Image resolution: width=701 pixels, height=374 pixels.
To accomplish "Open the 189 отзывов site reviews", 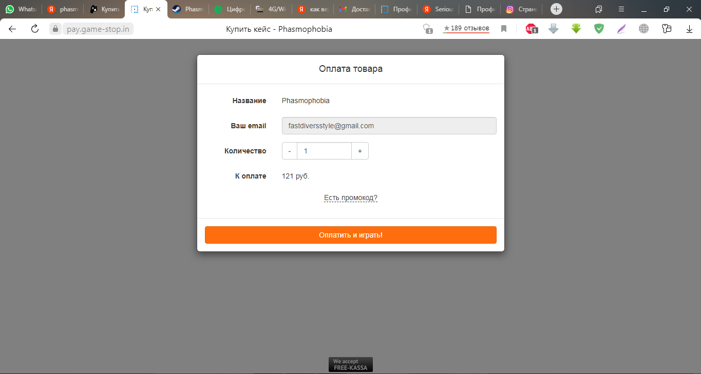I will point(466,28).
